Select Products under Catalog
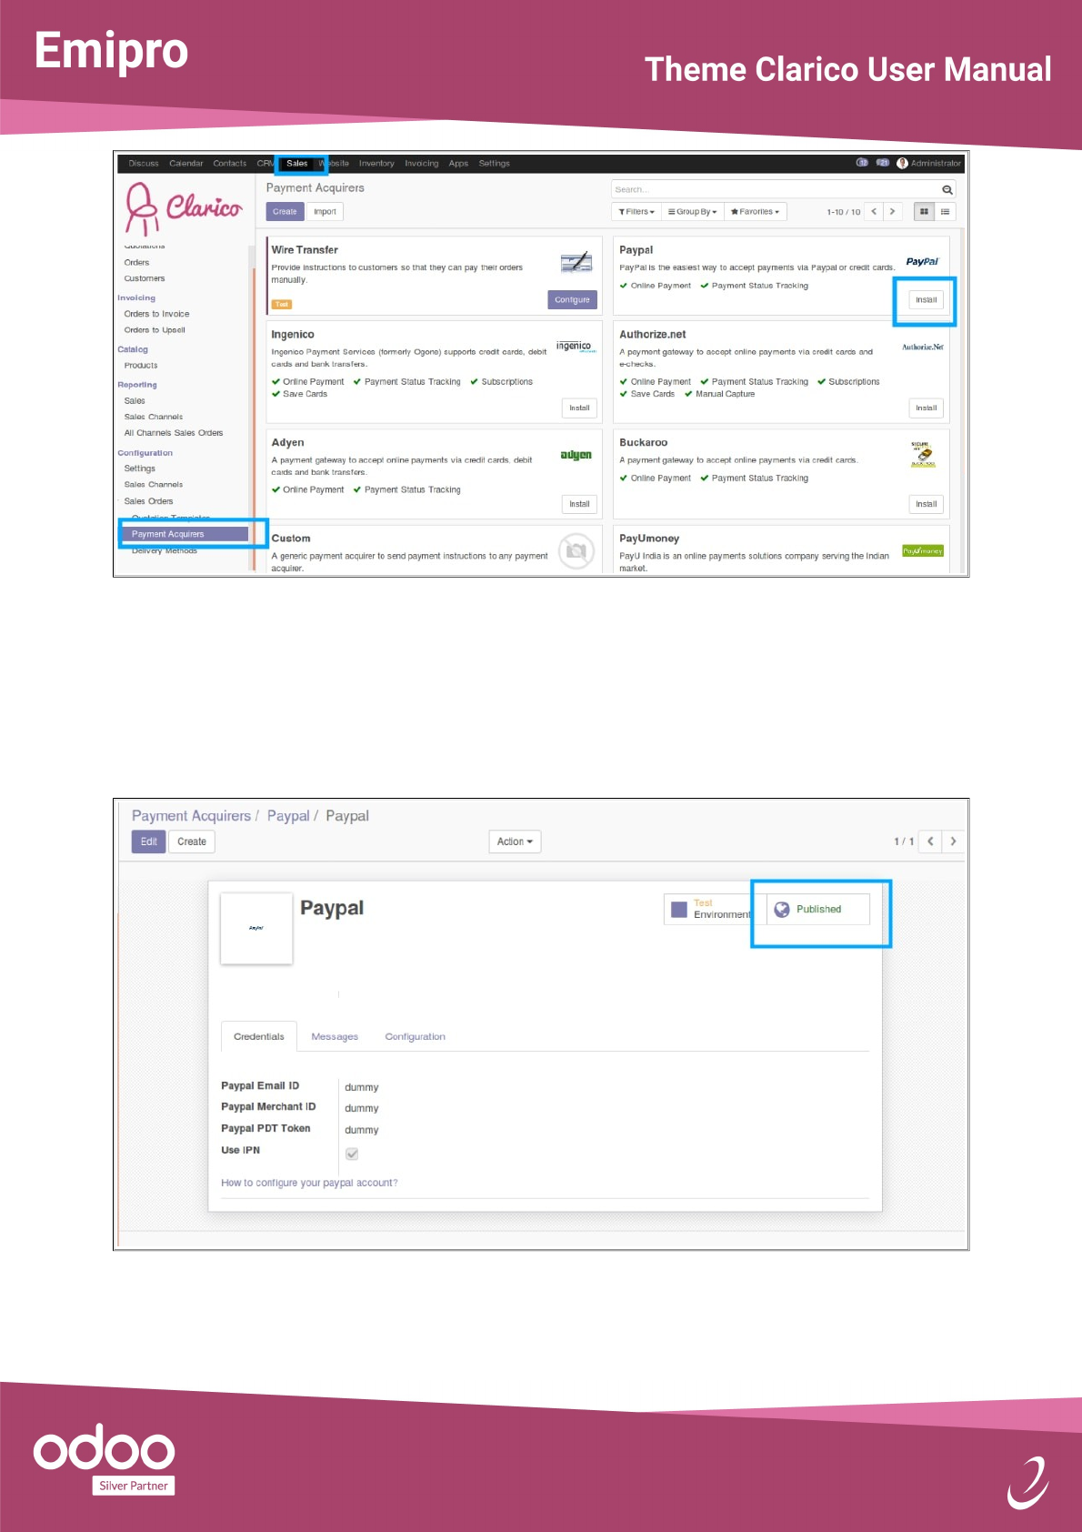The height and width of the screenshot is (1532, 1082). [x=141, y=366]
